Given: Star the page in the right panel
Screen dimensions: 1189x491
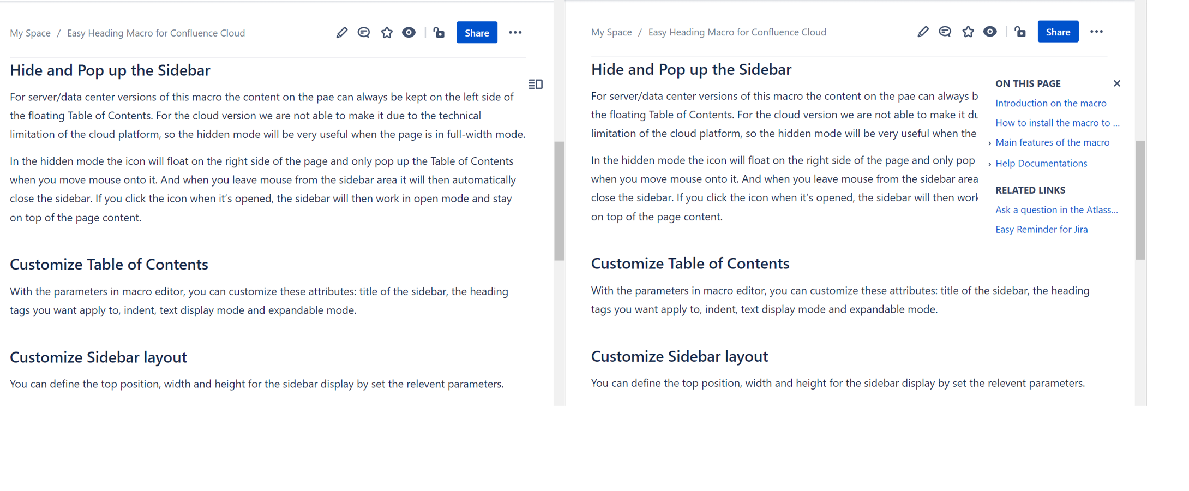Looking at the screenshot, I should click(x=968, y=32).
